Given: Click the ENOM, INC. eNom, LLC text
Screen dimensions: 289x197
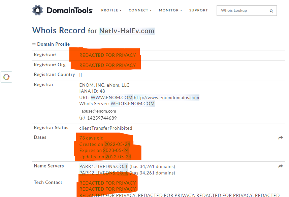Looking at the screenshot, I should (x=104, y=85).
